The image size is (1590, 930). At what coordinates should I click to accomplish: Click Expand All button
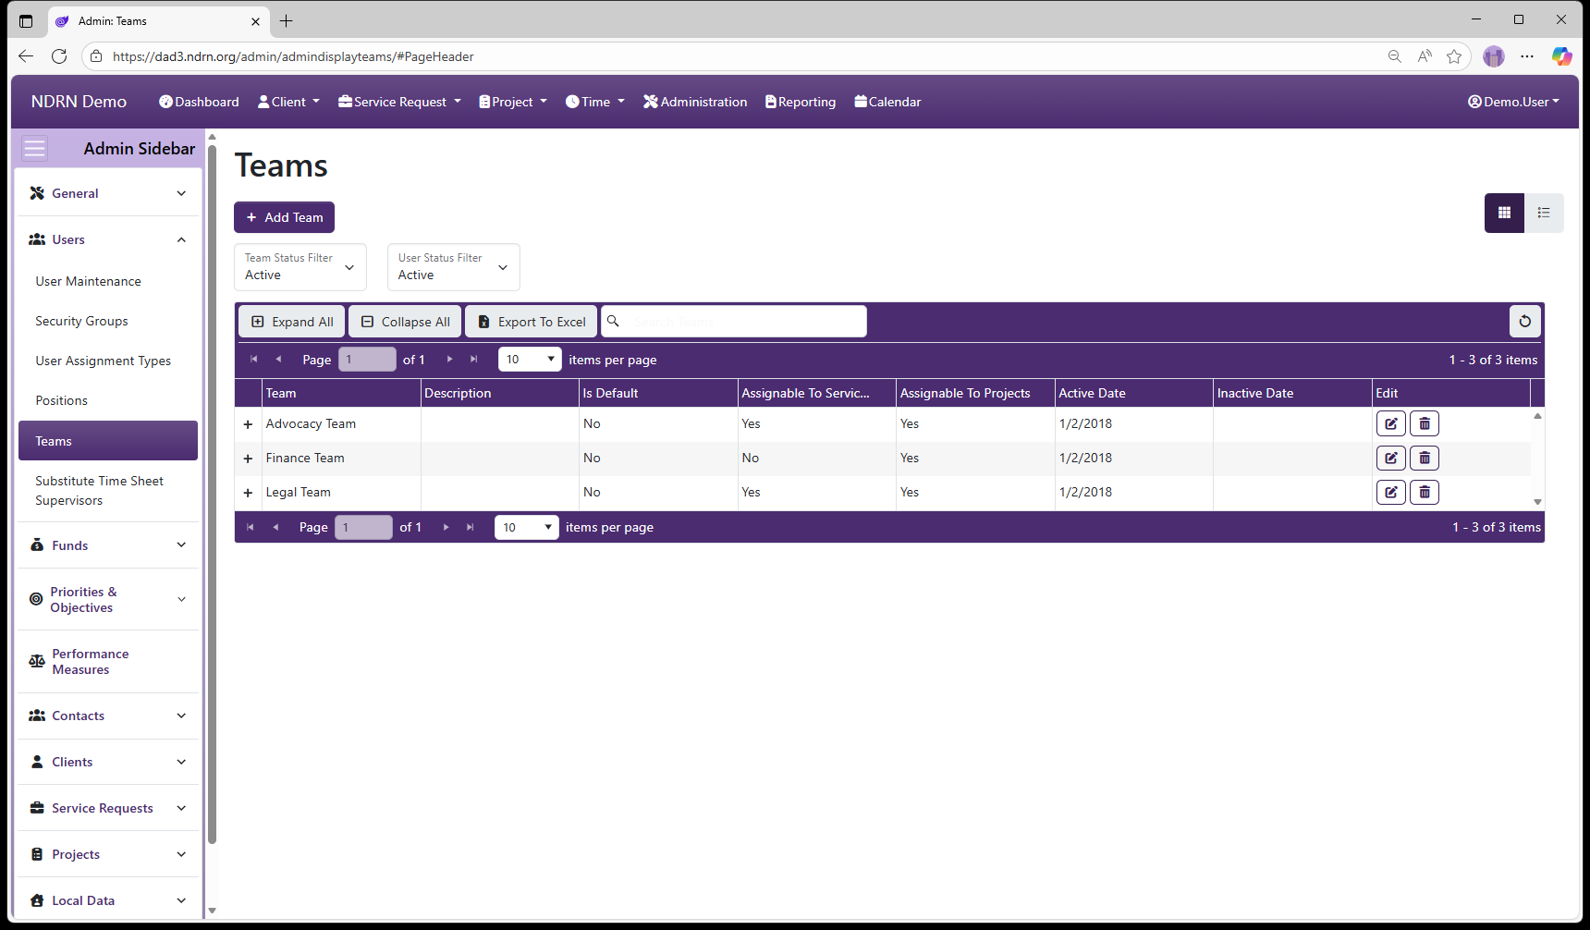(292, 322)
